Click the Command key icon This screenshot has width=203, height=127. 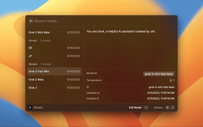coord(167,108)
